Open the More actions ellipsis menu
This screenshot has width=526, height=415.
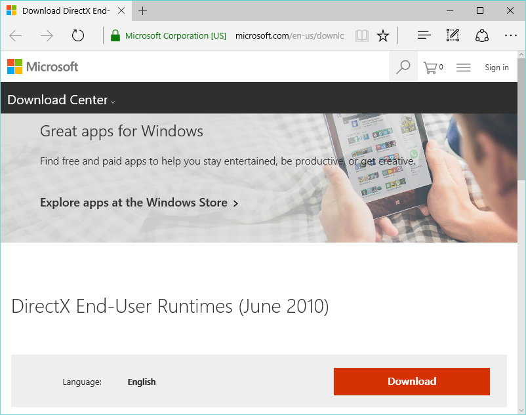point(511,35)
